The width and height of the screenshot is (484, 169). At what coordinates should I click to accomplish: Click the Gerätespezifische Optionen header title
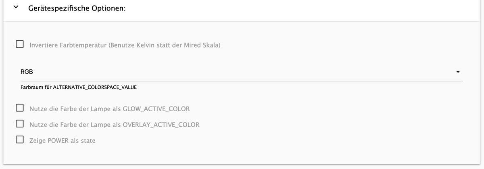click(77, 8)
